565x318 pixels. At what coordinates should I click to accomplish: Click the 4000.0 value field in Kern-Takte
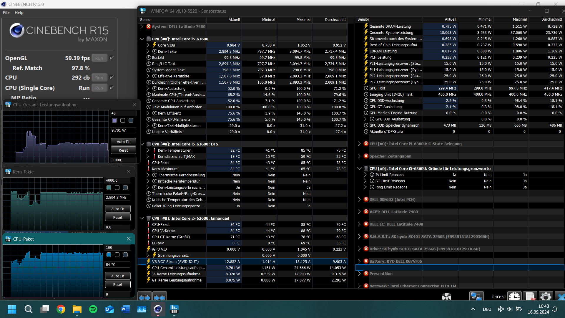[x=117, y=180]
